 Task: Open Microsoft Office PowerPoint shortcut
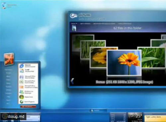[29, 87]
